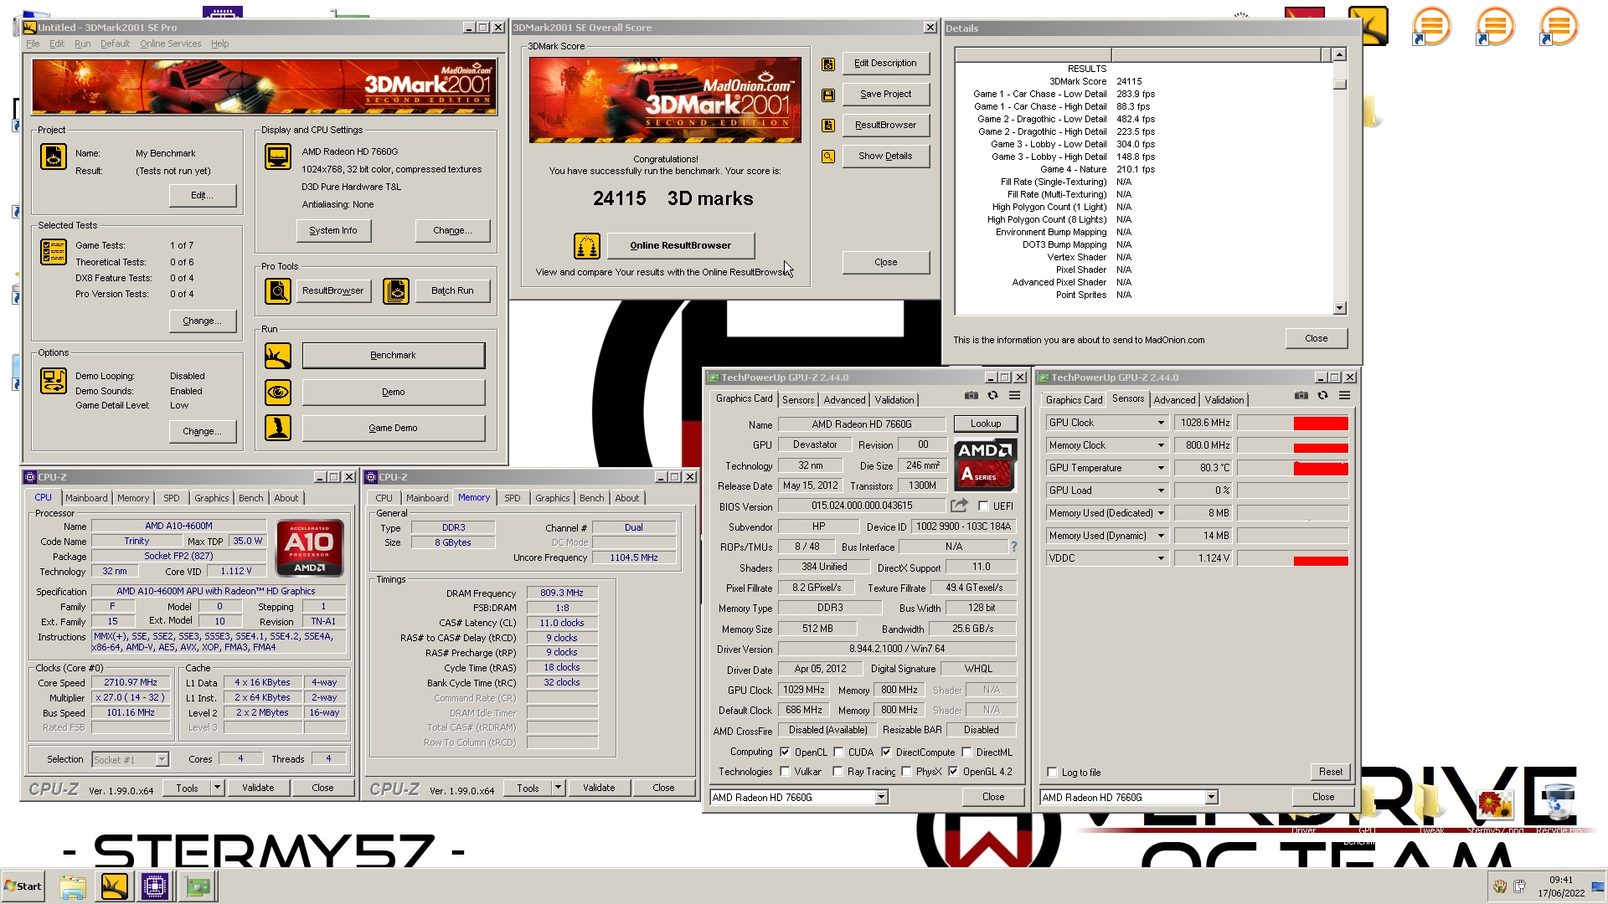Toggle the UEFI checkbox in GPU-Z

(983, 506)
